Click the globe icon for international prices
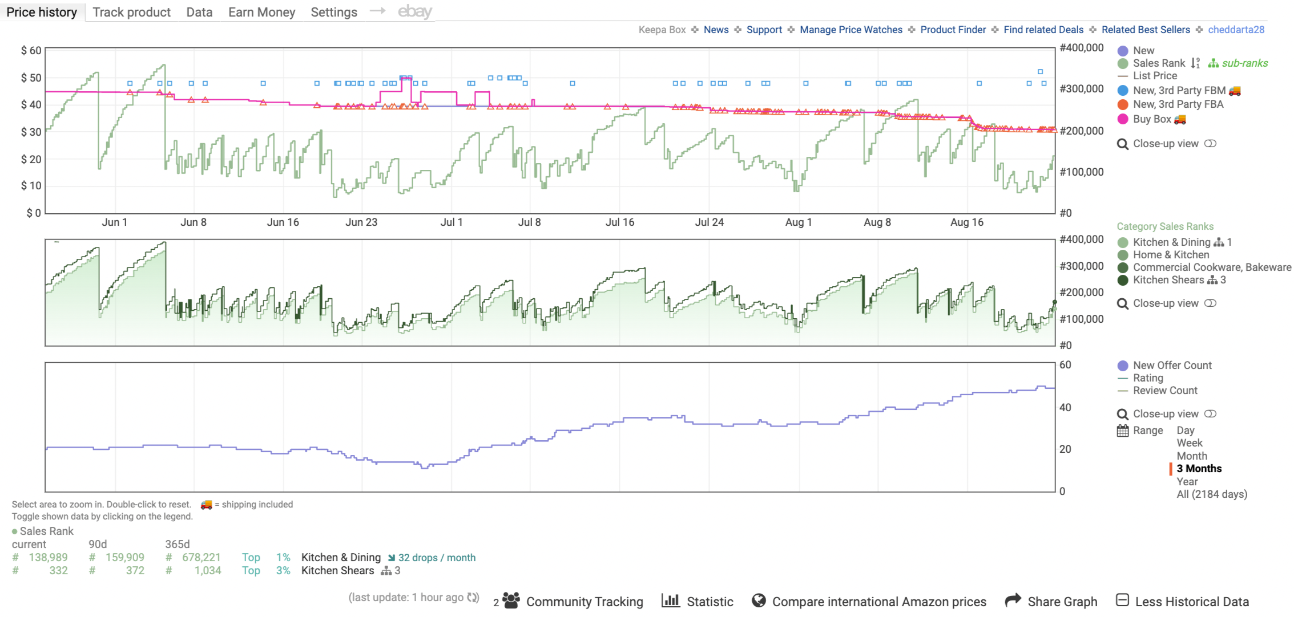1294x617 pixels. [x=759, y=600]
